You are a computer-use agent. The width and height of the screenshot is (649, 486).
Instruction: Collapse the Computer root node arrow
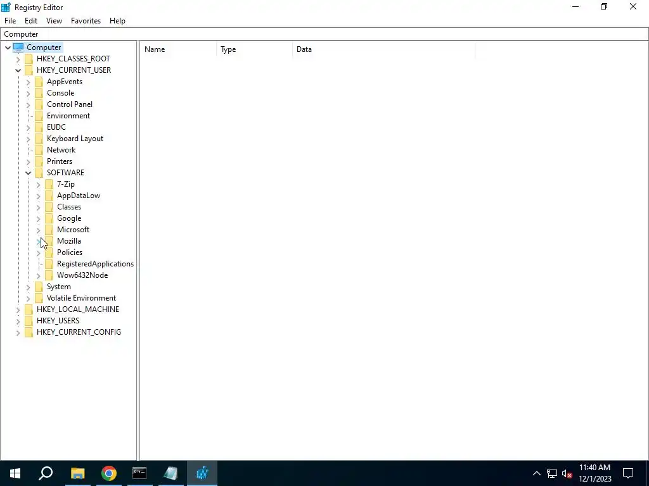tap(8, 47)
